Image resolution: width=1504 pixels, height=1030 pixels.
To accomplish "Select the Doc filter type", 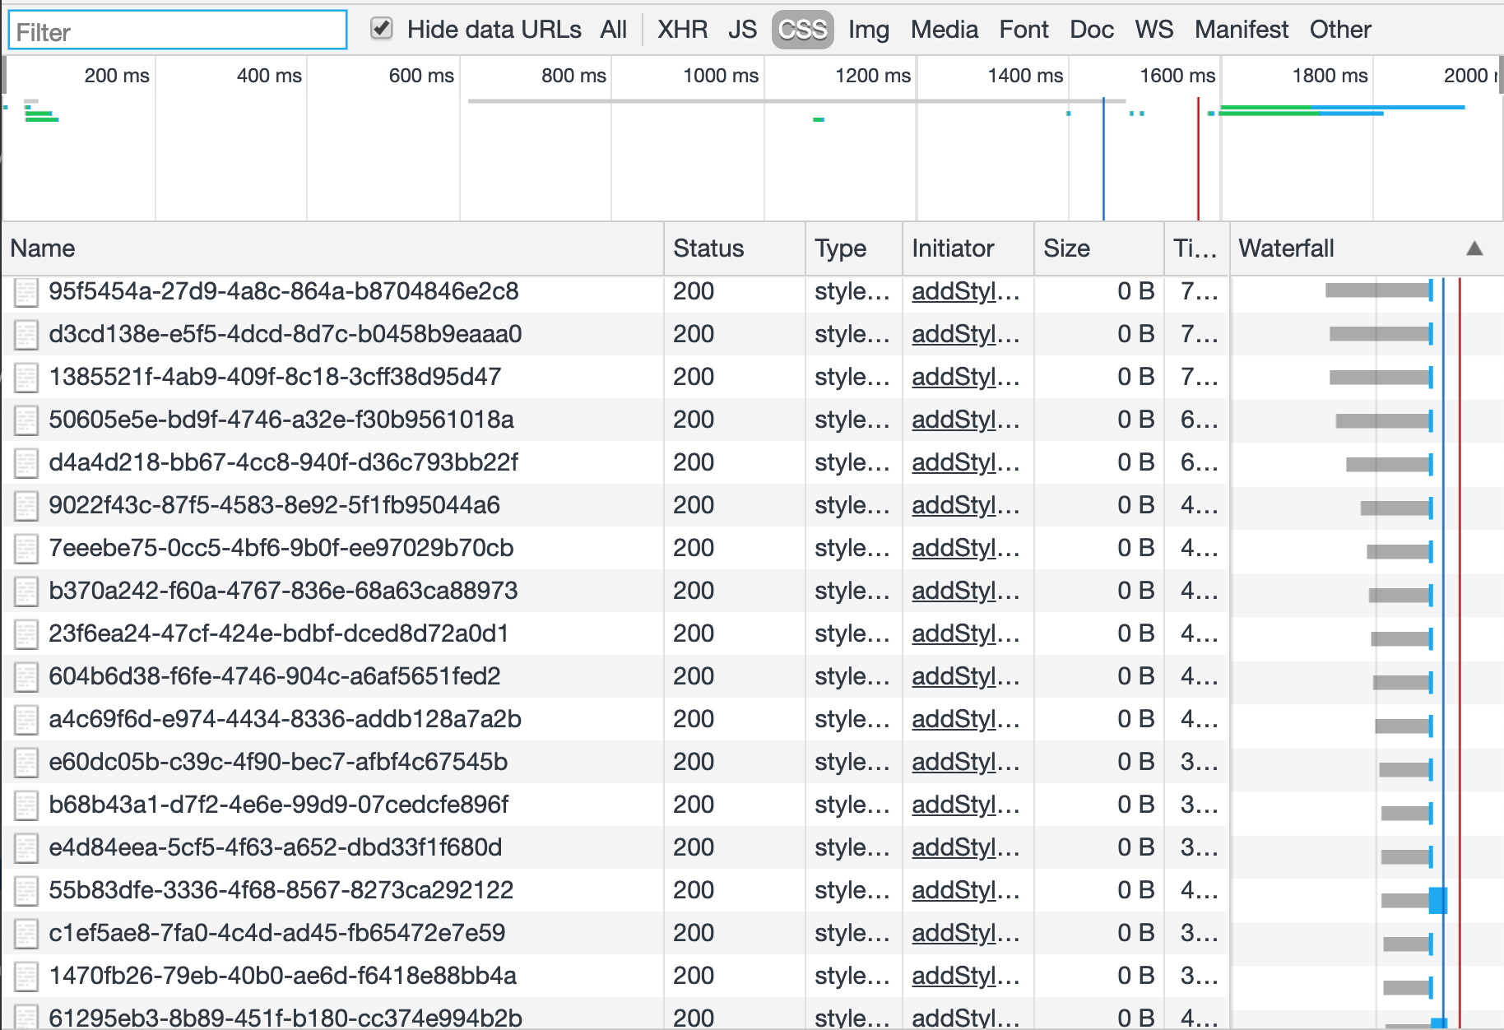I will click(x=1092, y=30).
